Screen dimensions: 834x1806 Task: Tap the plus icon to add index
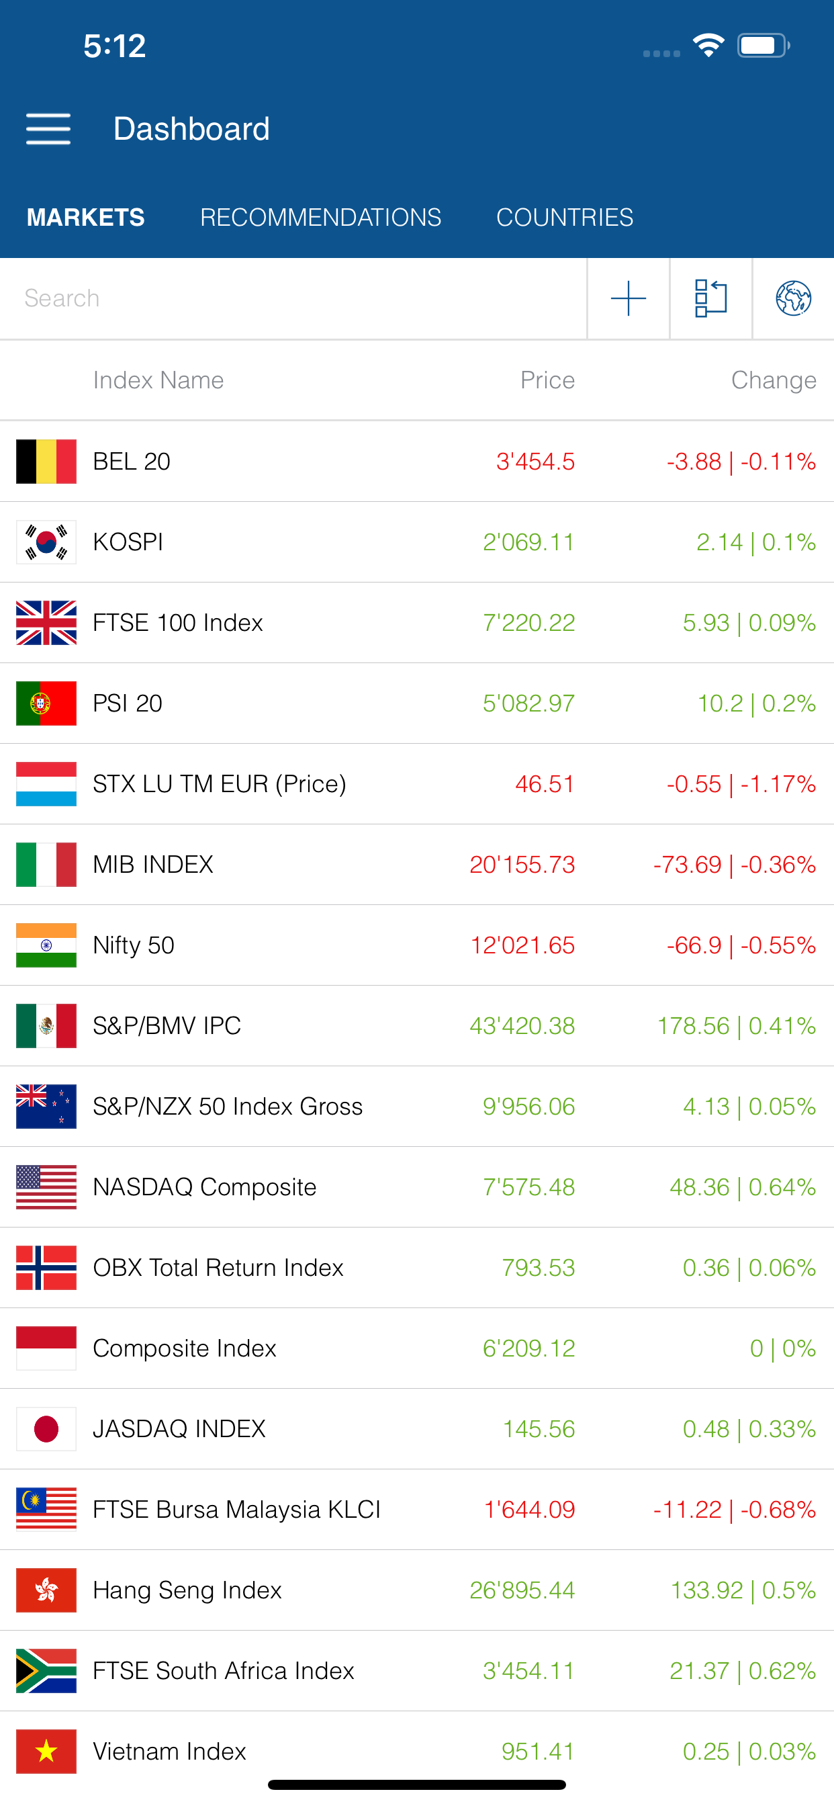(628, 299)
